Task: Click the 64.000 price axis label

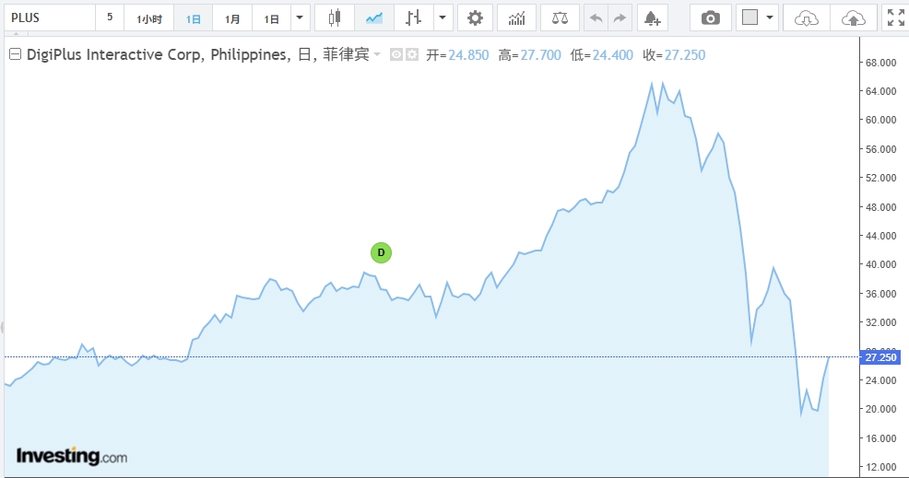Action: point(880,91)
